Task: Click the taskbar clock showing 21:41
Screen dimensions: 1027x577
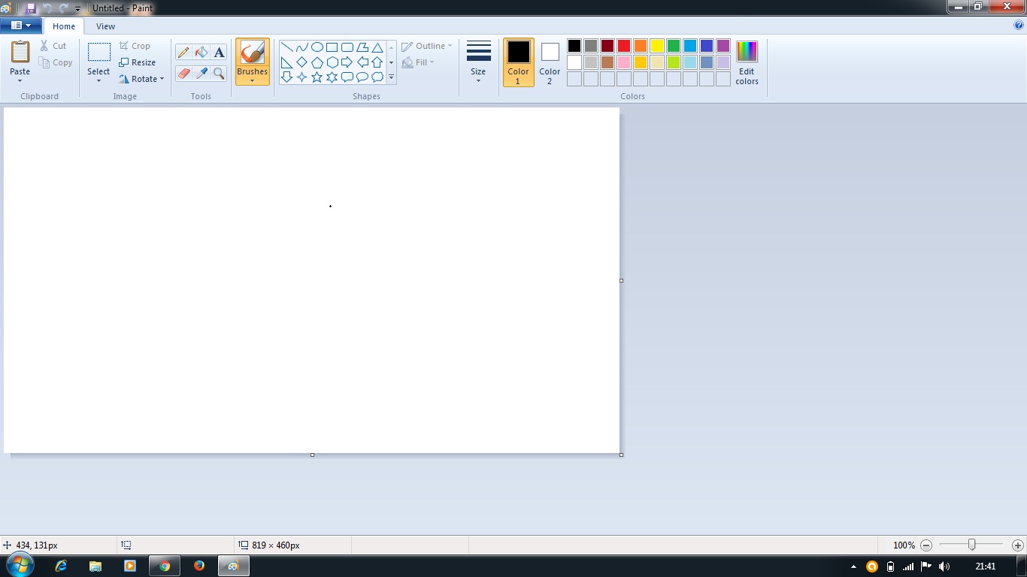Action: point(986,566)
